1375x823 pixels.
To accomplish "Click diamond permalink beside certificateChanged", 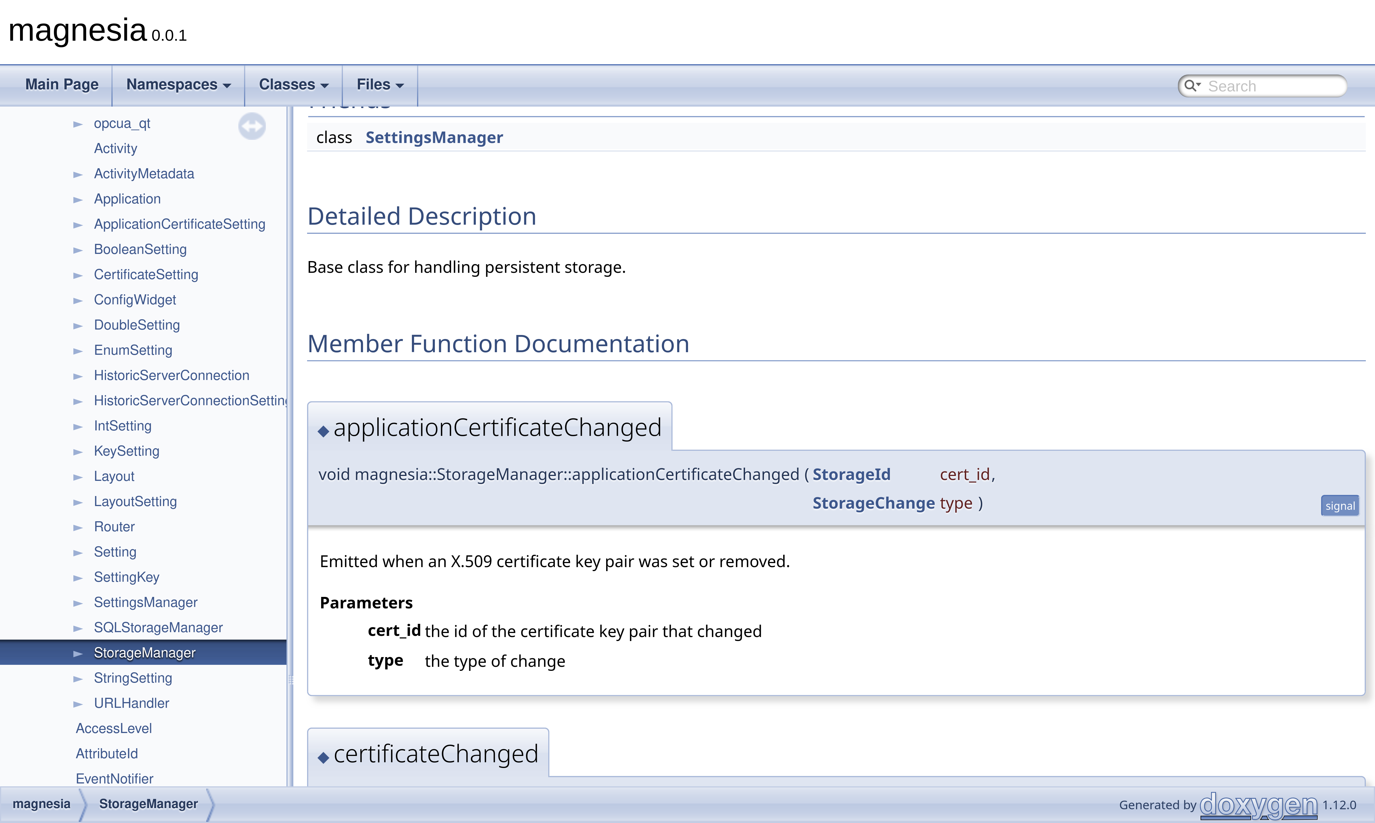I will 323,758.
